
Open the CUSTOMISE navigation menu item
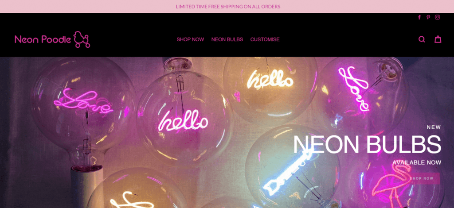[x=265, y=39]
